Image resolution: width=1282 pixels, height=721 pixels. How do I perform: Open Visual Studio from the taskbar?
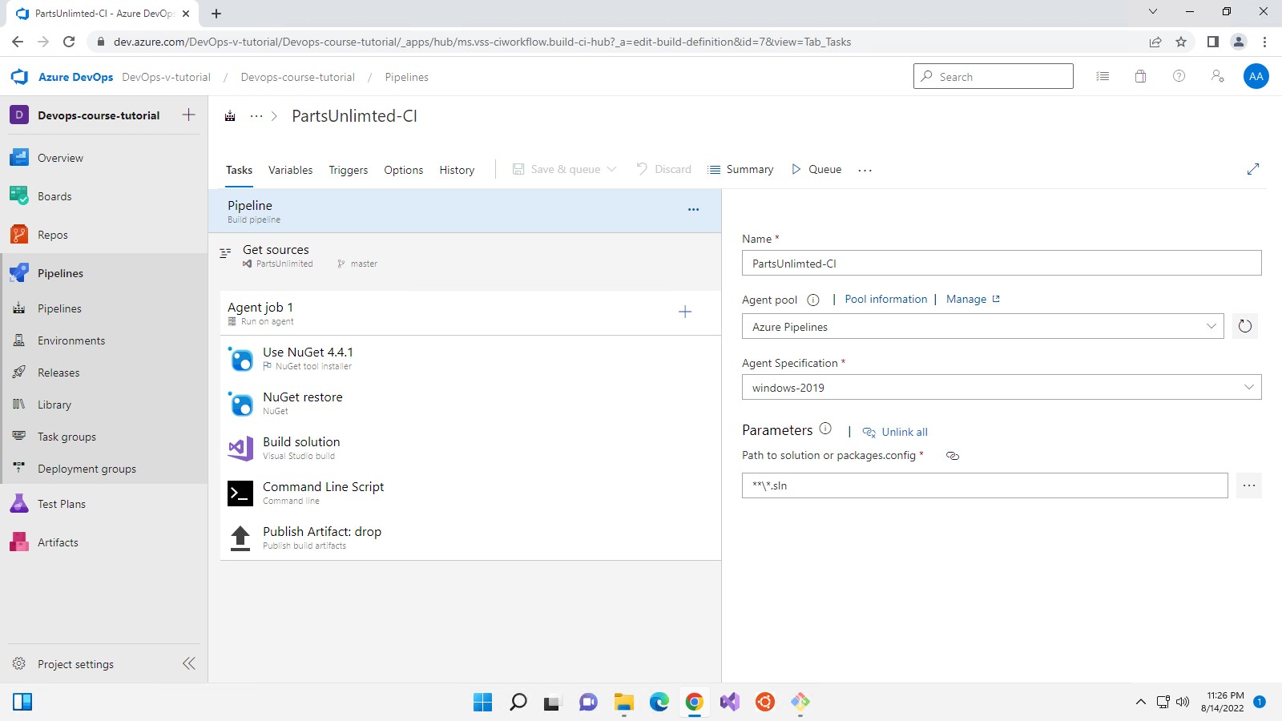(729, 703)
